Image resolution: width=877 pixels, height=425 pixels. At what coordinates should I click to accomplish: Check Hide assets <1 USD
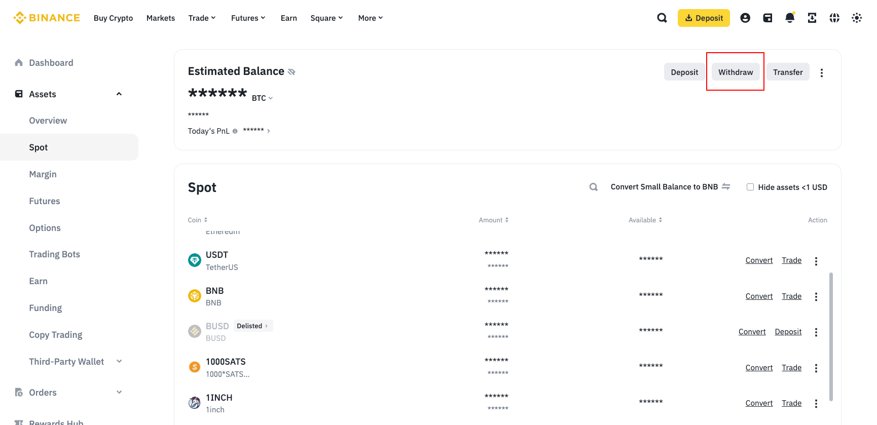coord(750,187)
